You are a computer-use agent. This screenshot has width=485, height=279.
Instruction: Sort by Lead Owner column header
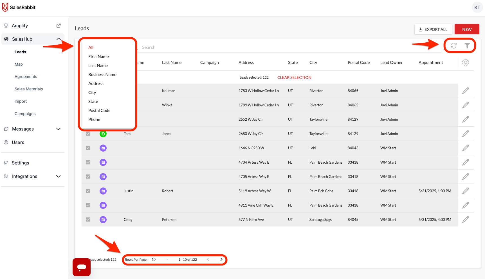click(x=391, y=62)
